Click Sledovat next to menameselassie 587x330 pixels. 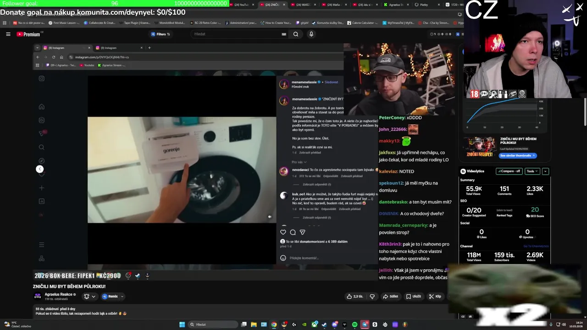click(331, 82)
